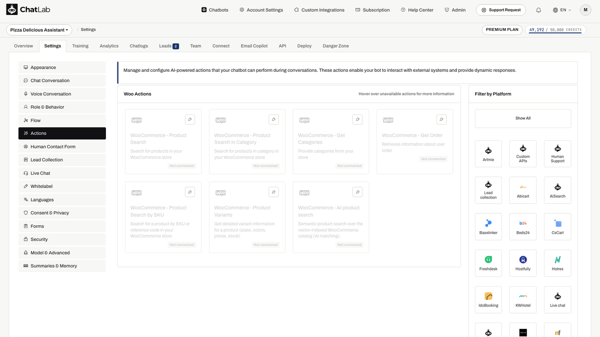Open Model & Advanced in sidebar
Viewport: 600px width, 337px height.
click(x=62, y=253)
